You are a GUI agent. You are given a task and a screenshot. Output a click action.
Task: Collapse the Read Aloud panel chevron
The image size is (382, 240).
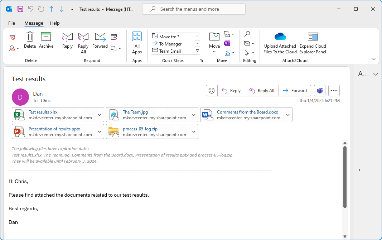(359, 170)
